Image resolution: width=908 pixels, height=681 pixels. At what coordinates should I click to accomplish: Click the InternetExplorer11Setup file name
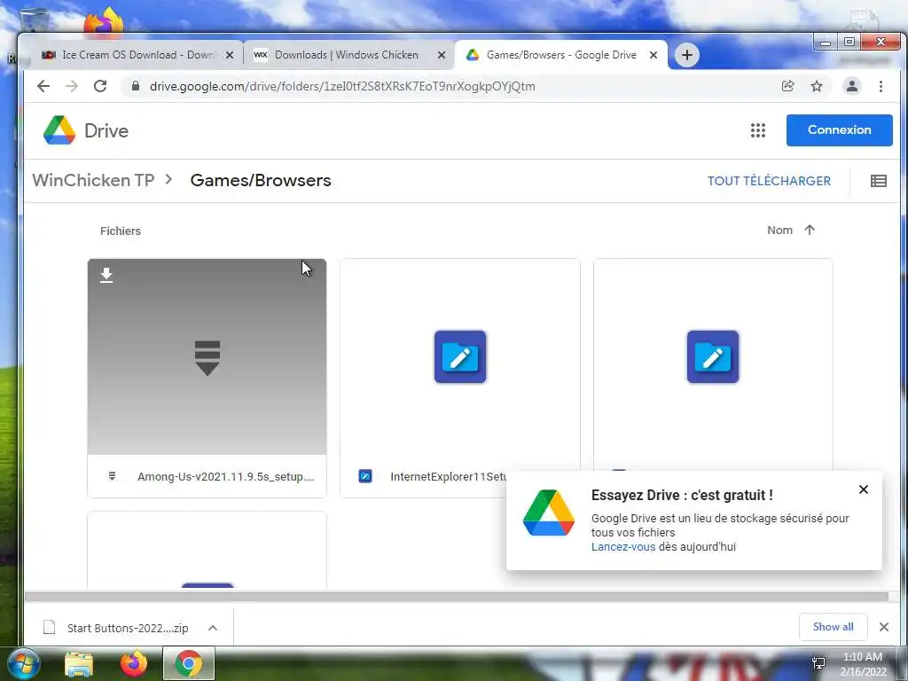(x=449, y=476)
